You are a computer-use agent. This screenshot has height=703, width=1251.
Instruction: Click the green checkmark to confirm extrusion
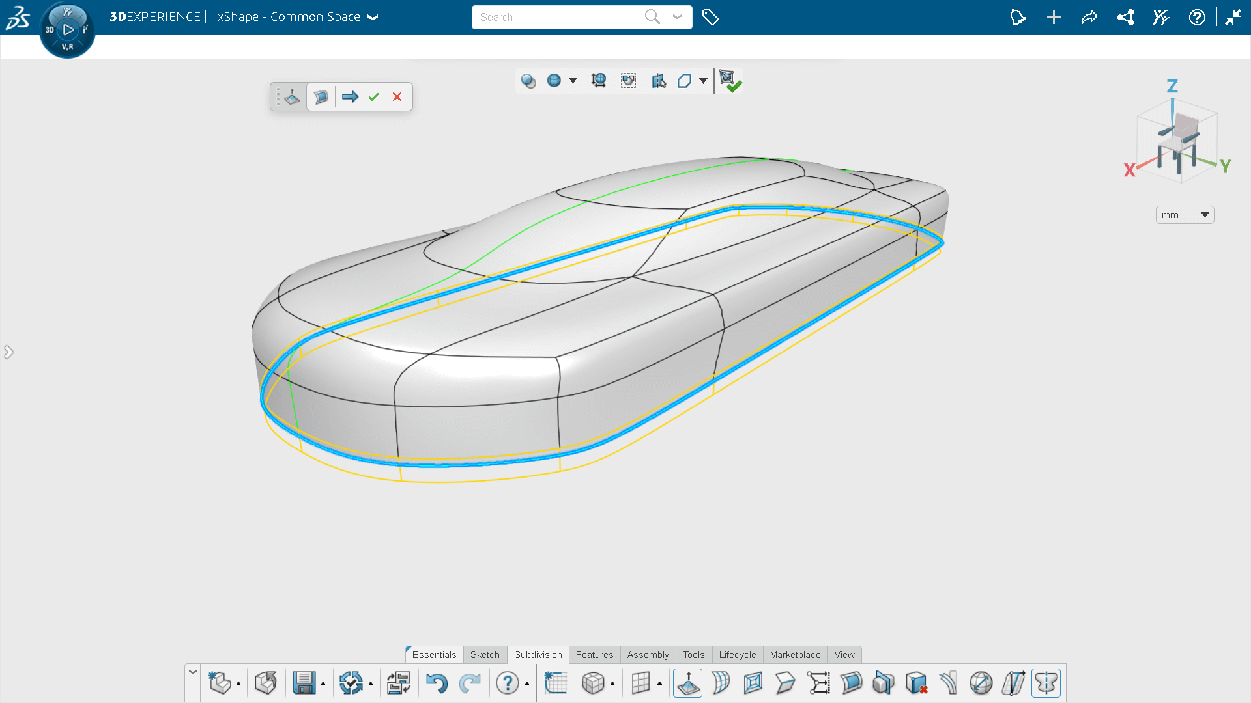coord(373,97)
